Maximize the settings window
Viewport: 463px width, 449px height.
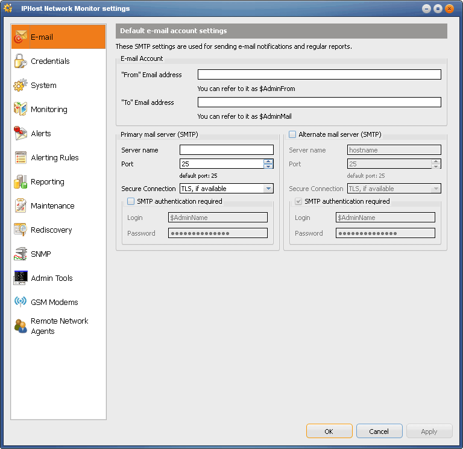coord(438,8)
